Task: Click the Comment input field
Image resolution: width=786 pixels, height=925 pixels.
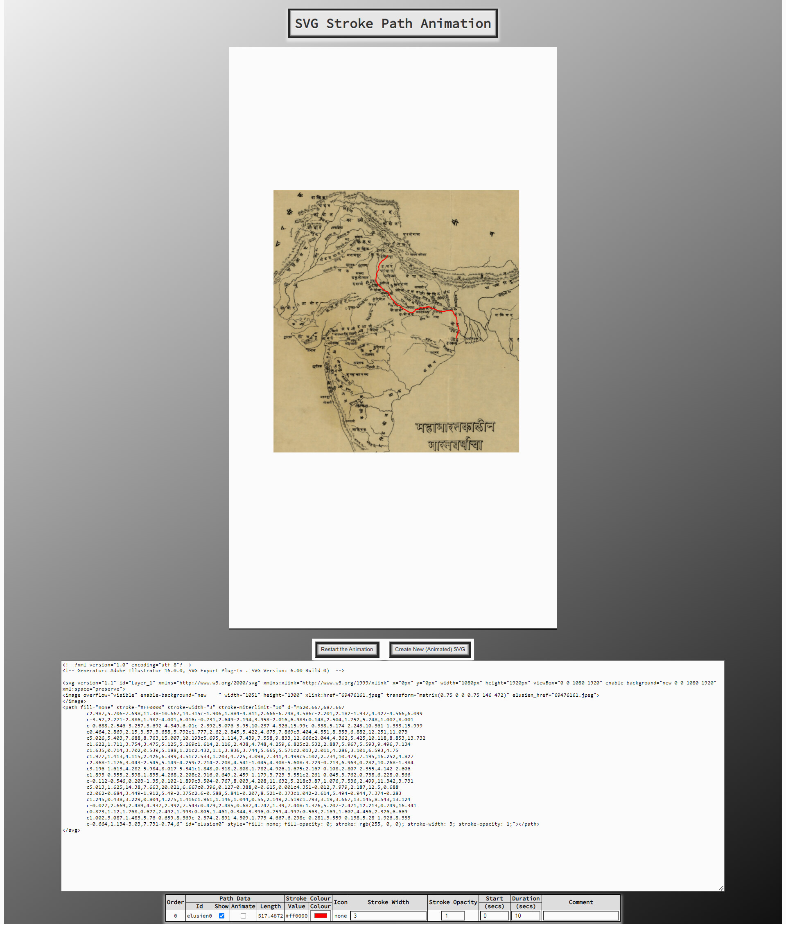Action: point(580,916)
